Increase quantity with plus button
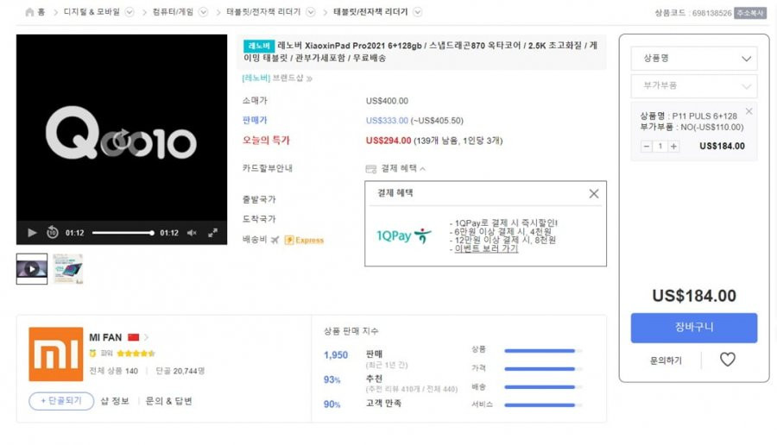 click(673, 146)
